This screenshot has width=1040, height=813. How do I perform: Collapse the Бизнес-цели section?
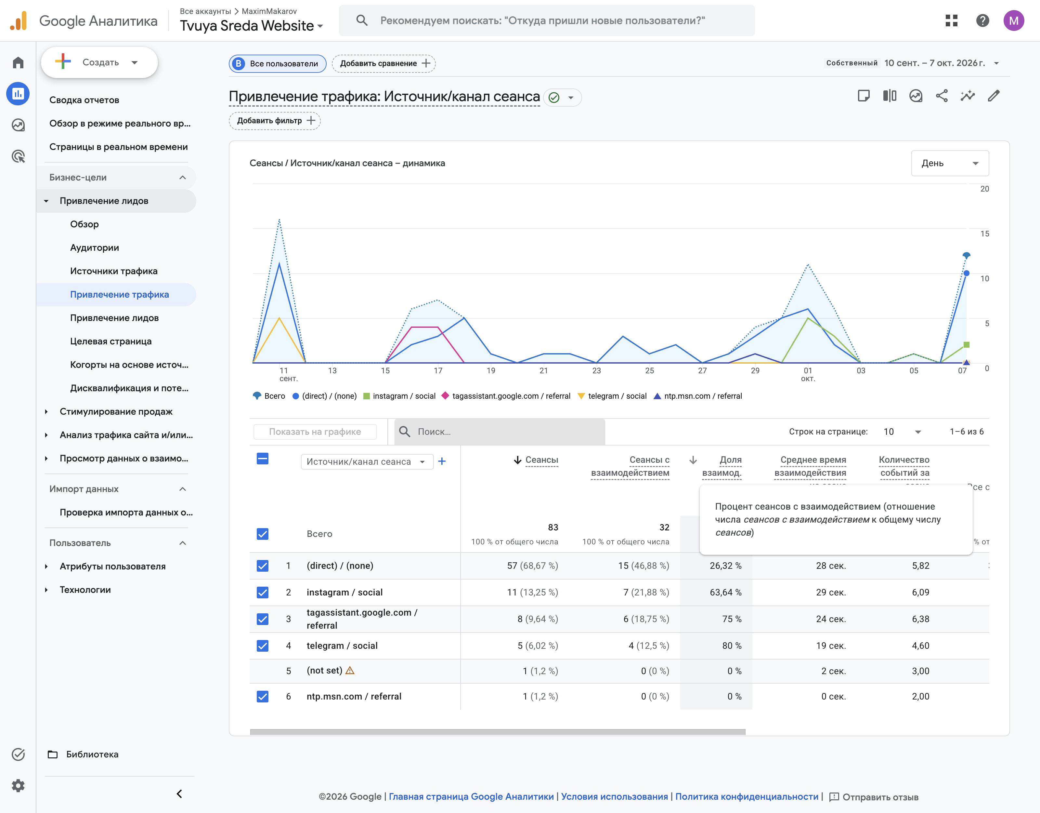pyautogui.click(x=116, y=177)
